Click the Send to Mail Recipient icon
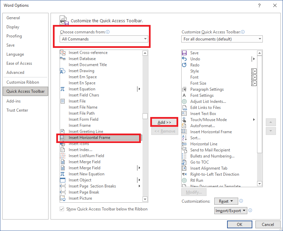This screenshot has height=231, width=283. (184, 150)
